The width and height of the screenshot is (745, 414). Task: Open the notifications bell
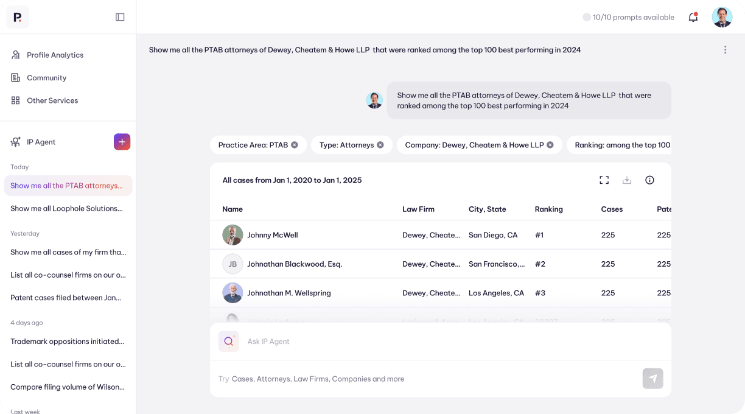pyautogui.click(x=693, y=17)
